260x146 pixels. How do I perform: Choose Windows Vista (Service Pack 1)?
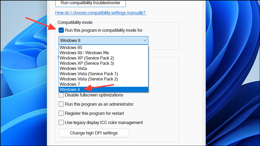[89, 74]
